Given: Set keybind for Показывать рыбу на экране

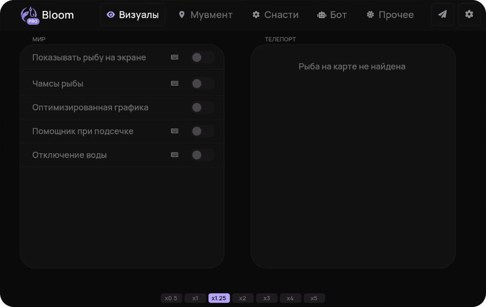Looking at the screenshot, I should 175,57.
